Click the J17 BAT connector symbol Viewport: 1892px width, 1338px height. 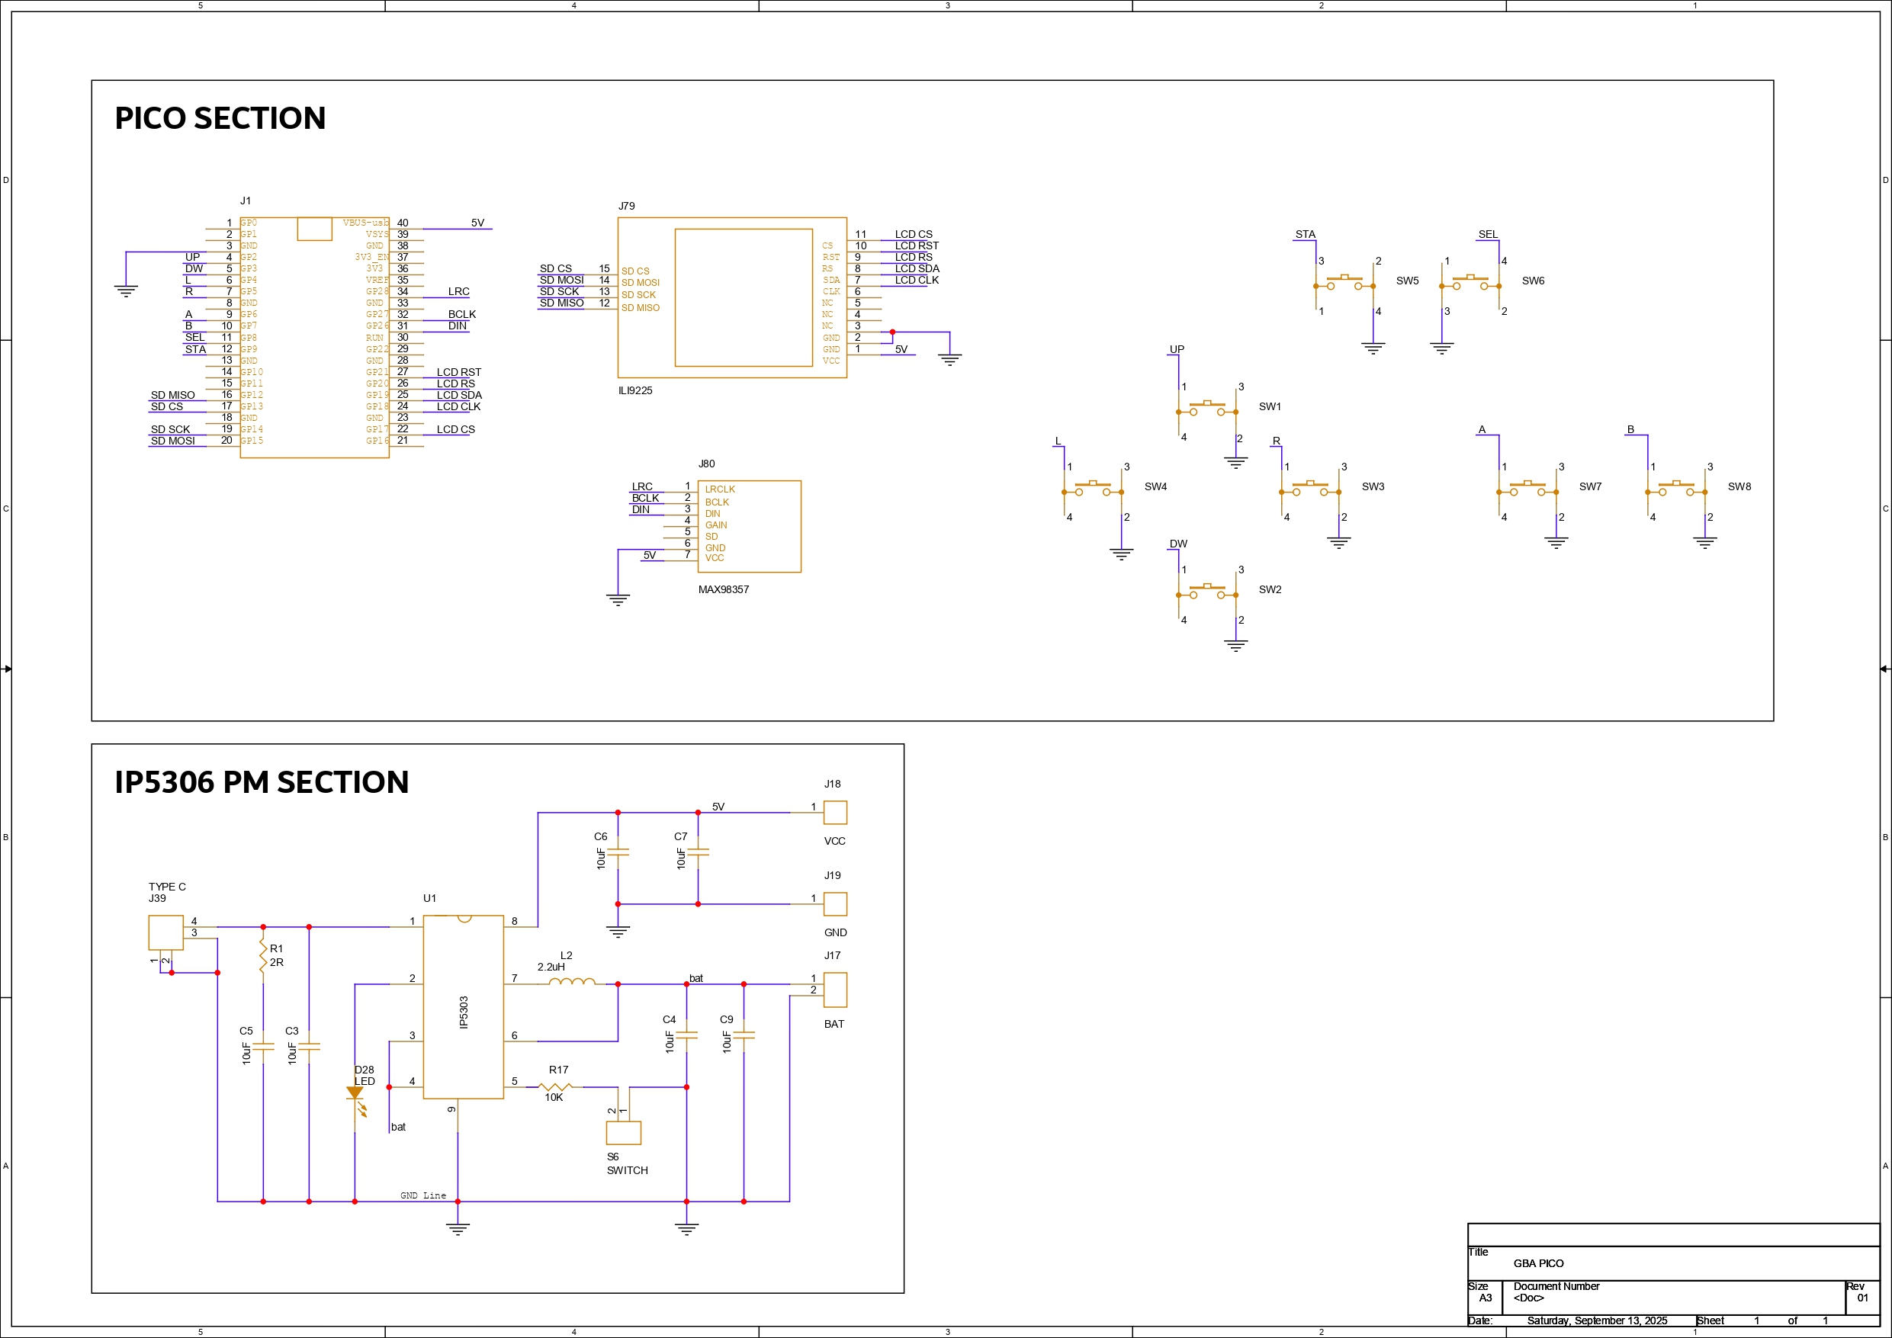[835, 990]
